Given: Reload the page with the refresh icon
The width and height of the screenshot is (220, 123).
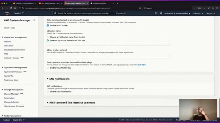Looking at the screenshot, I should [x=11, y=8].
